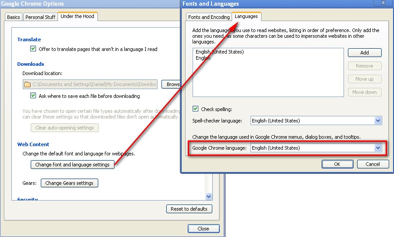394x237 pixels.
Task: Open Change font and language settings
Action: pos(72,165)
